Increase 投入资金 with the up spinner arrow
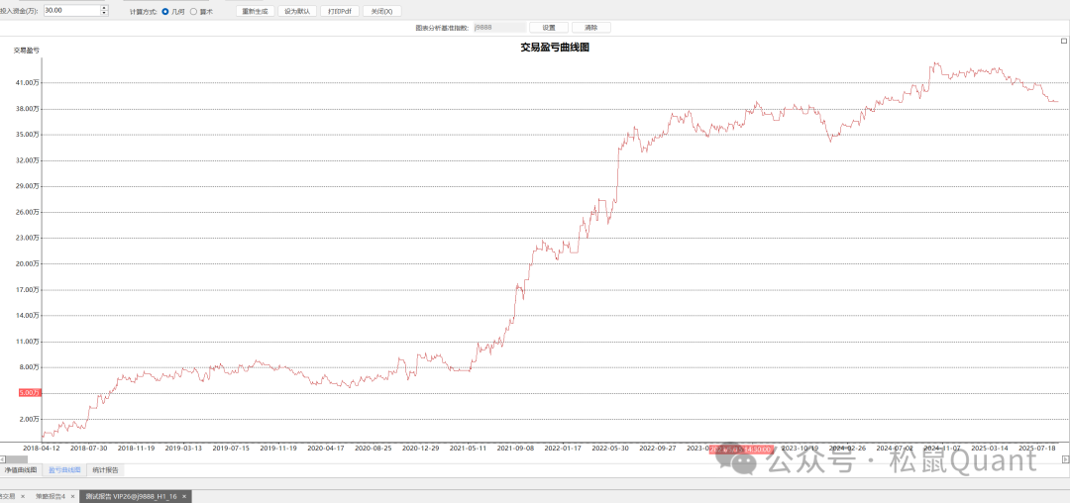This screenshot has height=503, width=1070. [104, 8]
